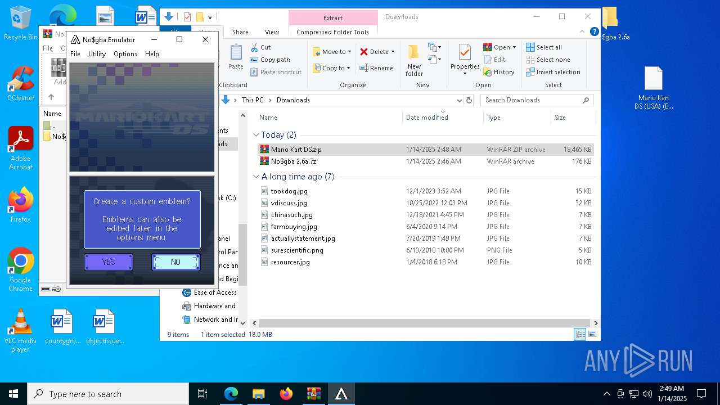Open Customize Quick Access Toolbar arrow
The width and height of the screenshot is (720, 405).
point(210,17)
